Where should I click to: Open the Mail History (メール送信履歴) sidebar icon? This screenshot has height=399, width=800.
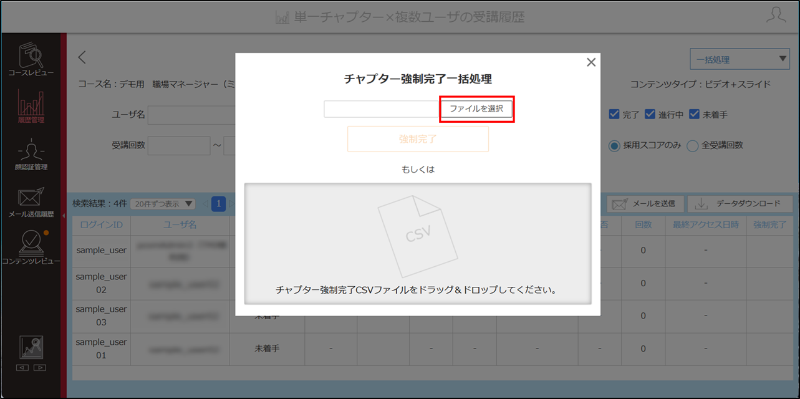(x=31, y=202)
